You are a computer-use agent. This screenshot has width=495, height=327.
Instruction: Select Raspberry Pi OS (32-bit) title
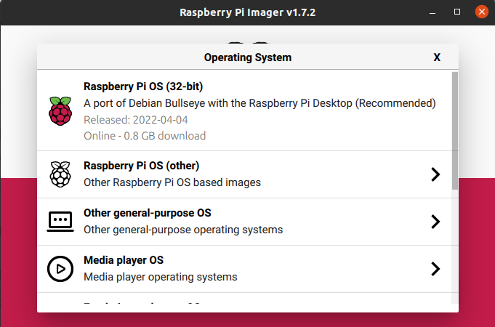(x=143, y=86)
